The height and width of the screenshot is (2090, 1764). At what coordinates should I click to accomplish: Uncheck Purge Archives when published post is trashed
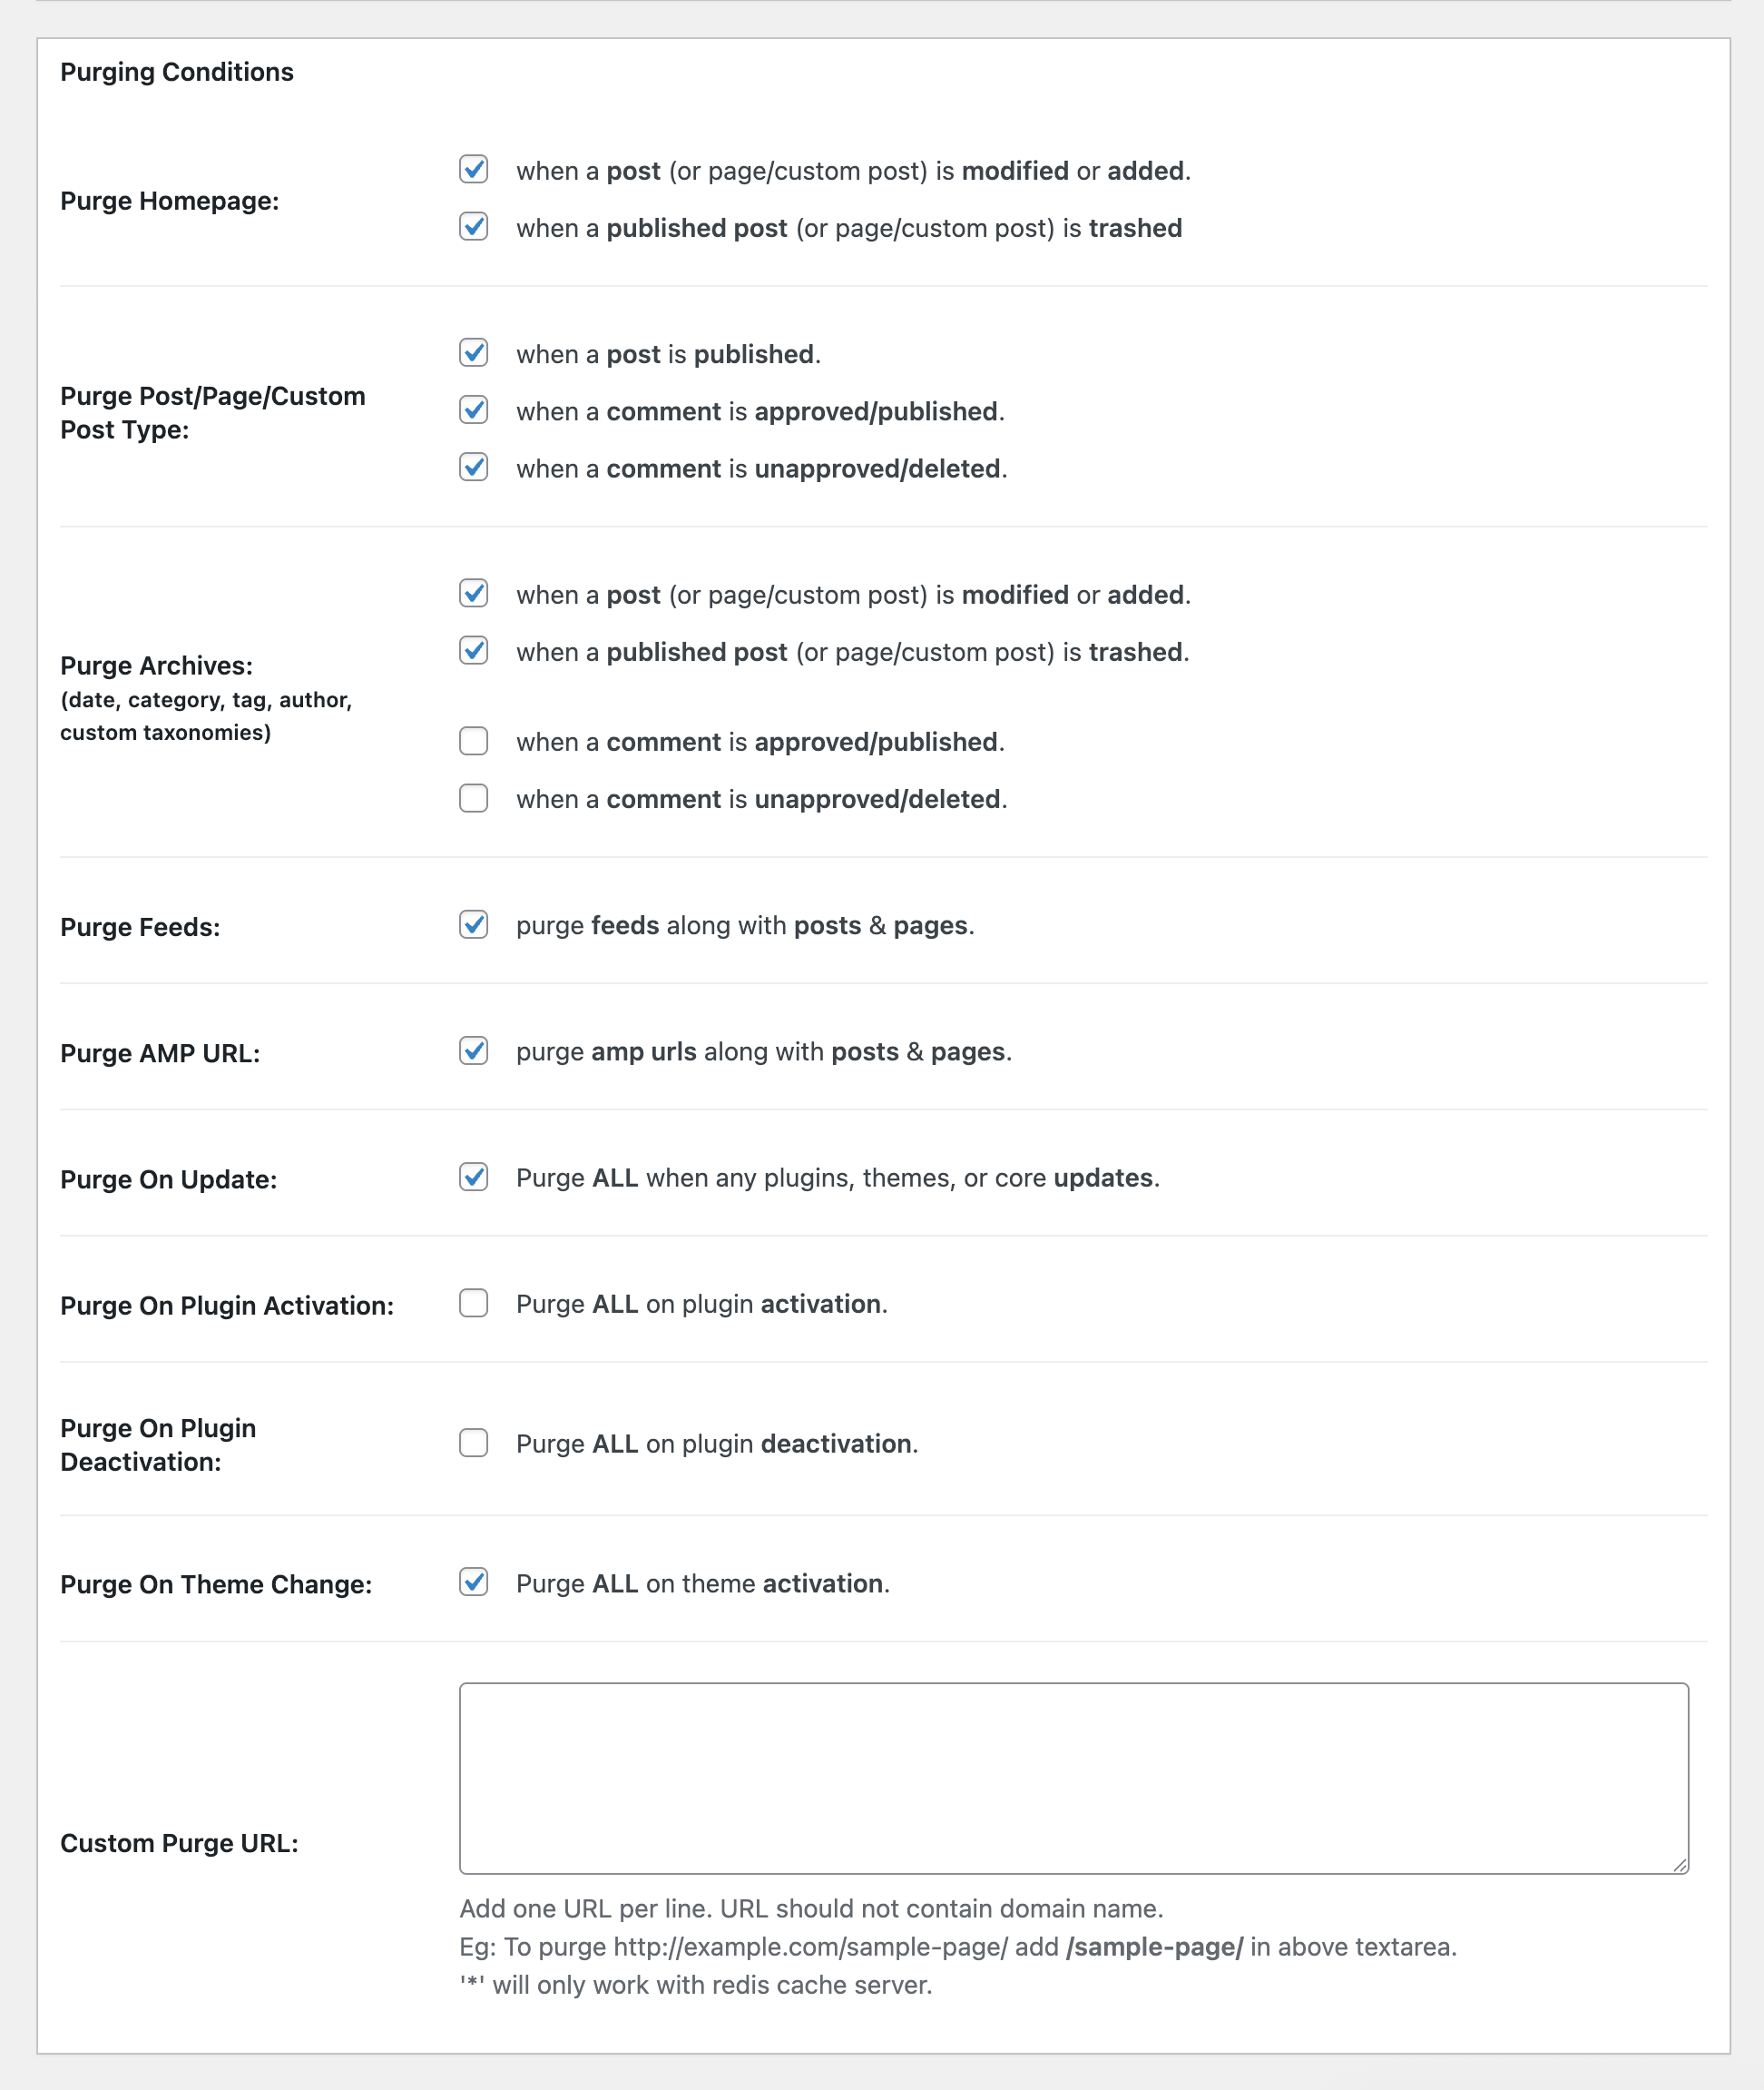pyautogui.click(x=473, y=650)
